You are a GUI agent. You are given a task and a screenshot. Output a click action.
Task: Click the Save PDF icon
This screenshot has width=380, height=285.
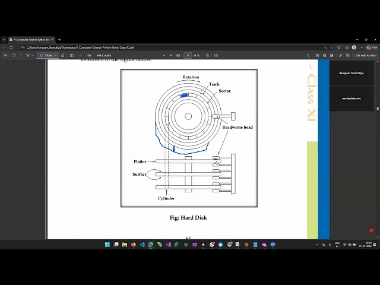point(325,55)
